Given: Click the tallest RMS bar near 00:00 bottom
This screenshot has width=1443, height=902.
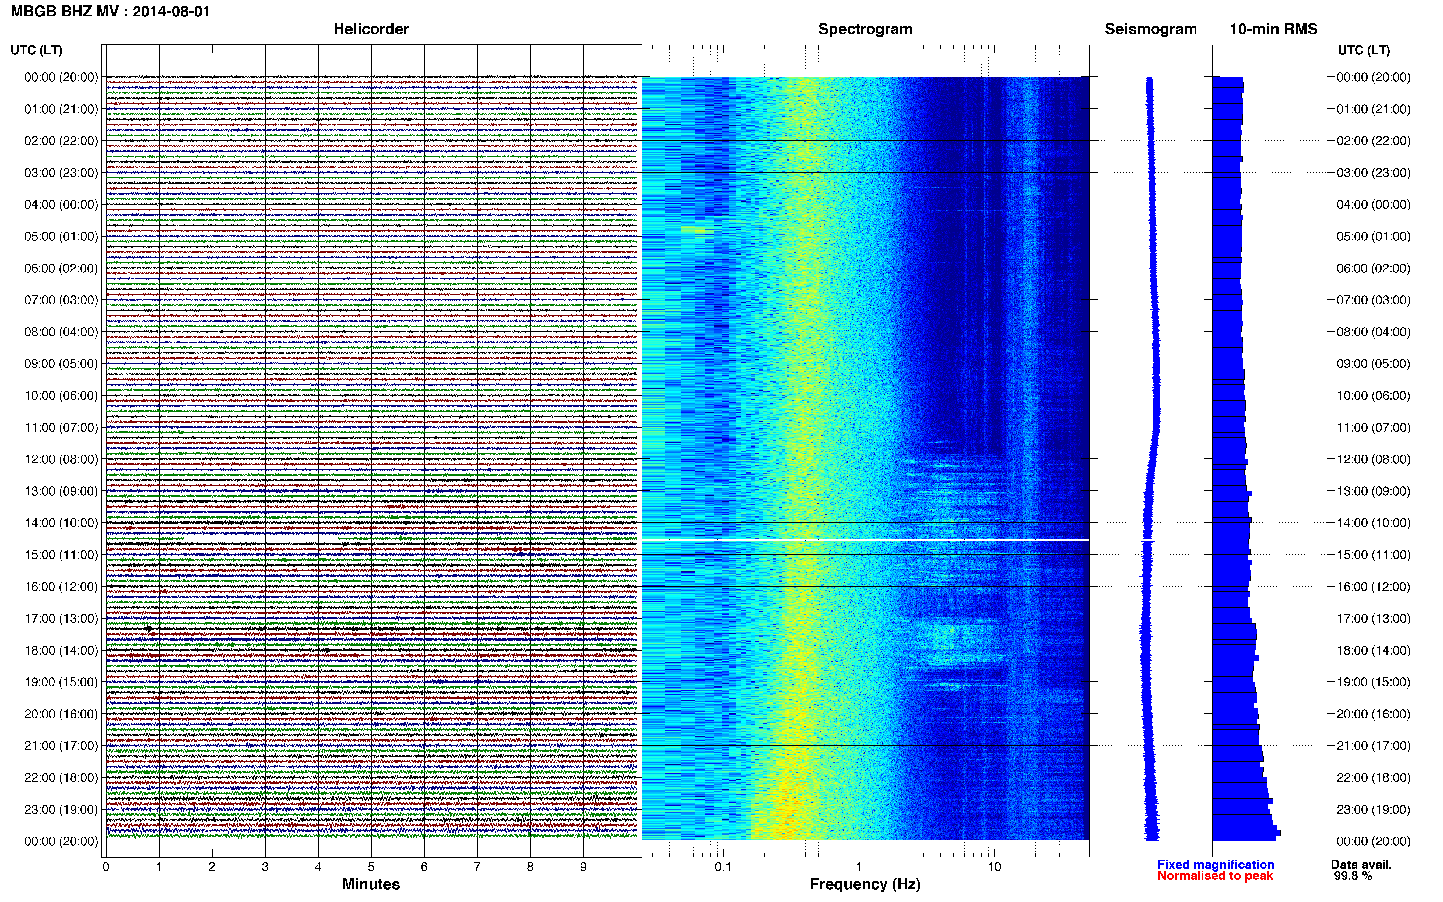Looking at the screenshot, I should [x=1246, y=833].
